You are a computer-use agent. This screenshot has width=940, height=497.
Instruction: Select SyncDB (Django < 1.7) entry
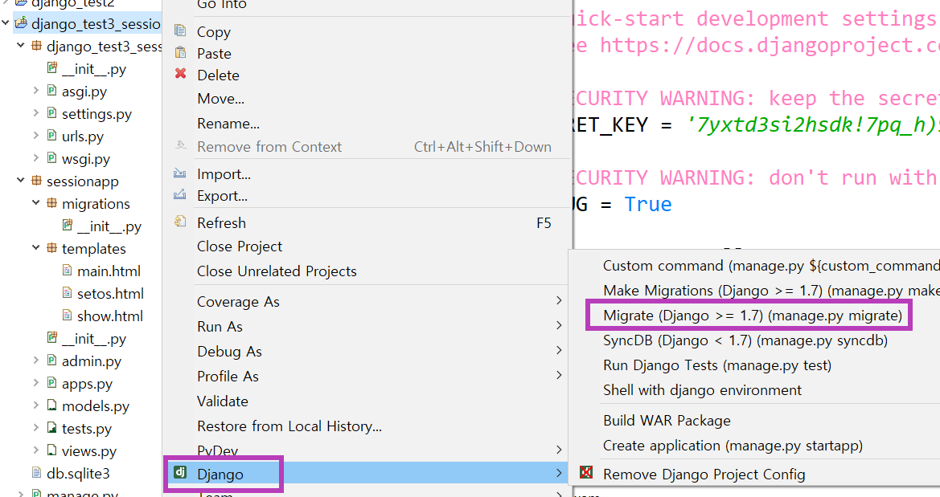pos(745,340)
